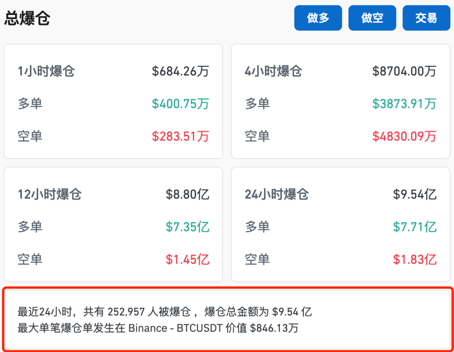
Task: Select the 4小时爆仓 card header
Action: (x=274, y=71)
